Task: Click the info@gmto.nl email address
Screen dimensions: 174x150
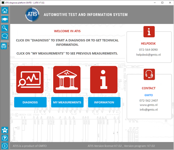Action: click(149, 110)
